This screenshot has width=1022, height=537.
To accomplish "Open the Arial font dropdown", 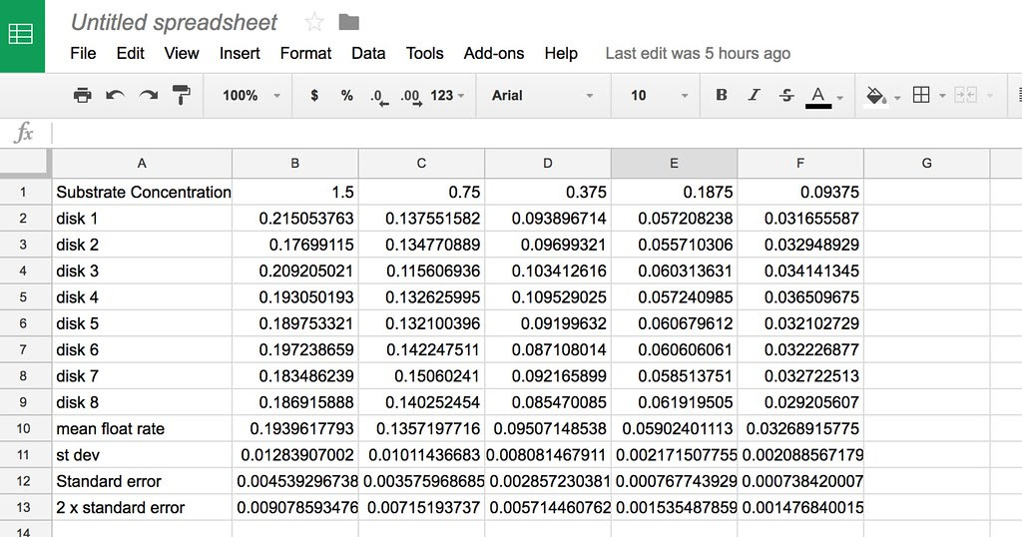I will click(x=542, y=96).
